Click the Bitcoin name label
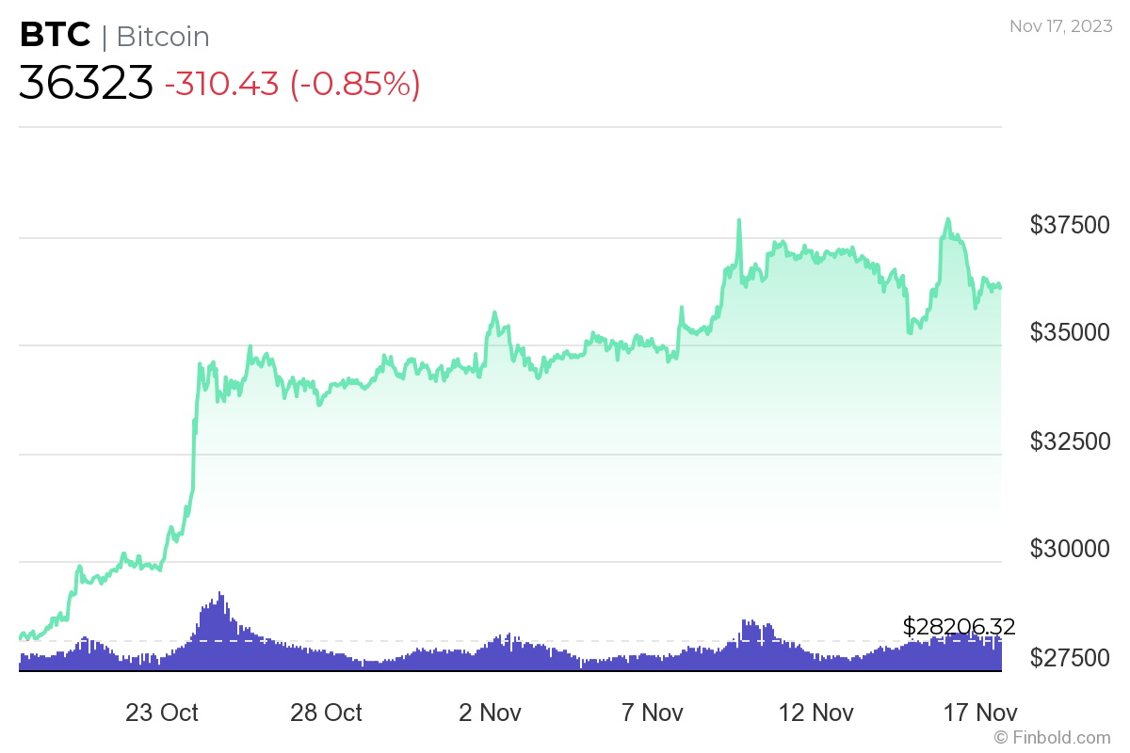This screenshot has width=1130, height=753. coord(162,37)
